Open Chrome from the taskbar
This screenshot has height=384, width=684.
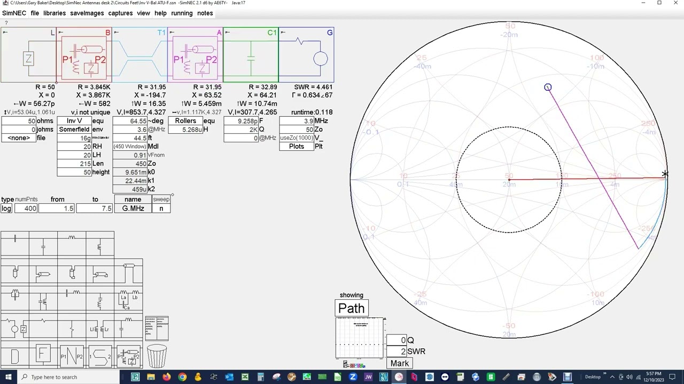click(x=182, y=377)
